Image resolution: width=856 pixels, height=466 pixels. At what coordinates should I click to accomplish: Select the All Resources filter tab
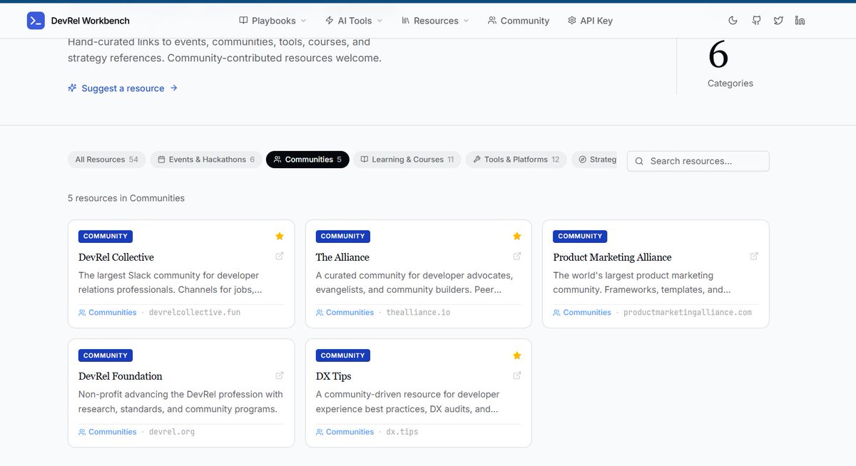[107, 160]
